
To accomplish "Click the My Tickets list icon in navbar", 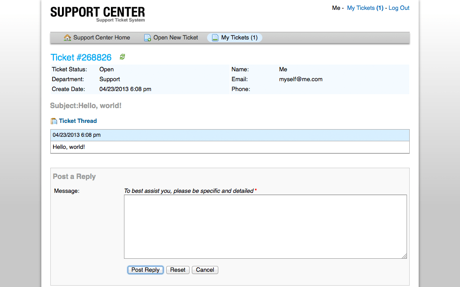I will coord(215,38).
